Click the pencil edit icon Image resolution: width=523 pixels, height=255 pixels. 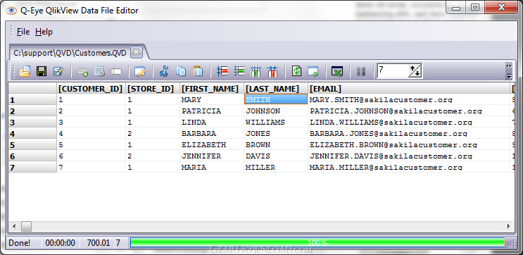(140, 71)
